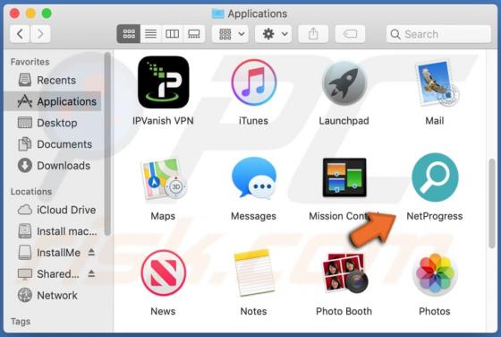
Task: Select the Mission Control app icon
Action: pyautogui.click(x=344, y=177)
